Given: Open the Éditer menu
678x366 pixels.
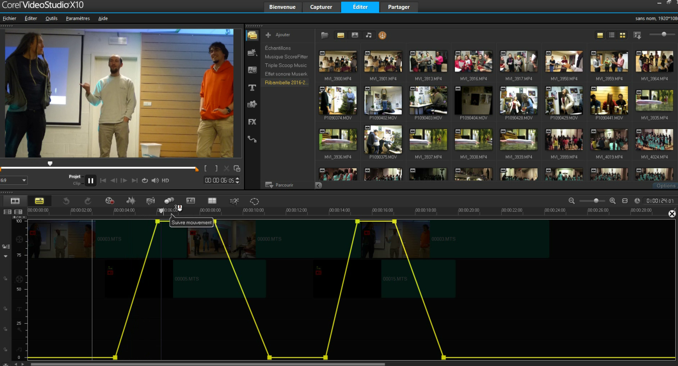Looking at the screenshot, I should 31,18.
